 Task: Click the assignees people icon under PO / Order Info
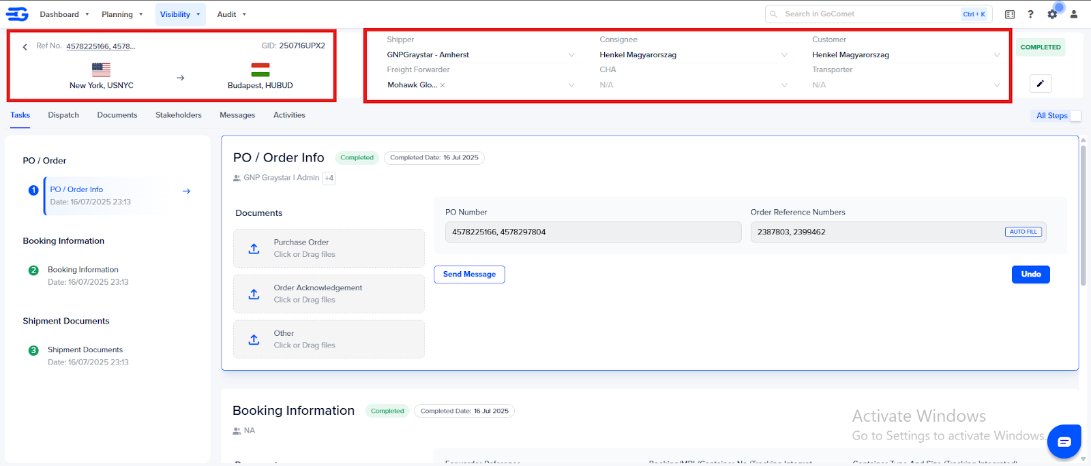tap(237, 178)
